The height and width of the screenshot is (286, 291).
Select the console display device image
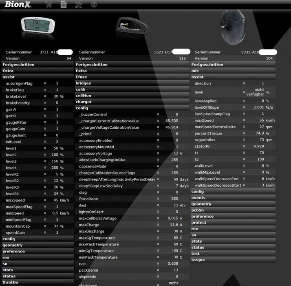point(37,25)
